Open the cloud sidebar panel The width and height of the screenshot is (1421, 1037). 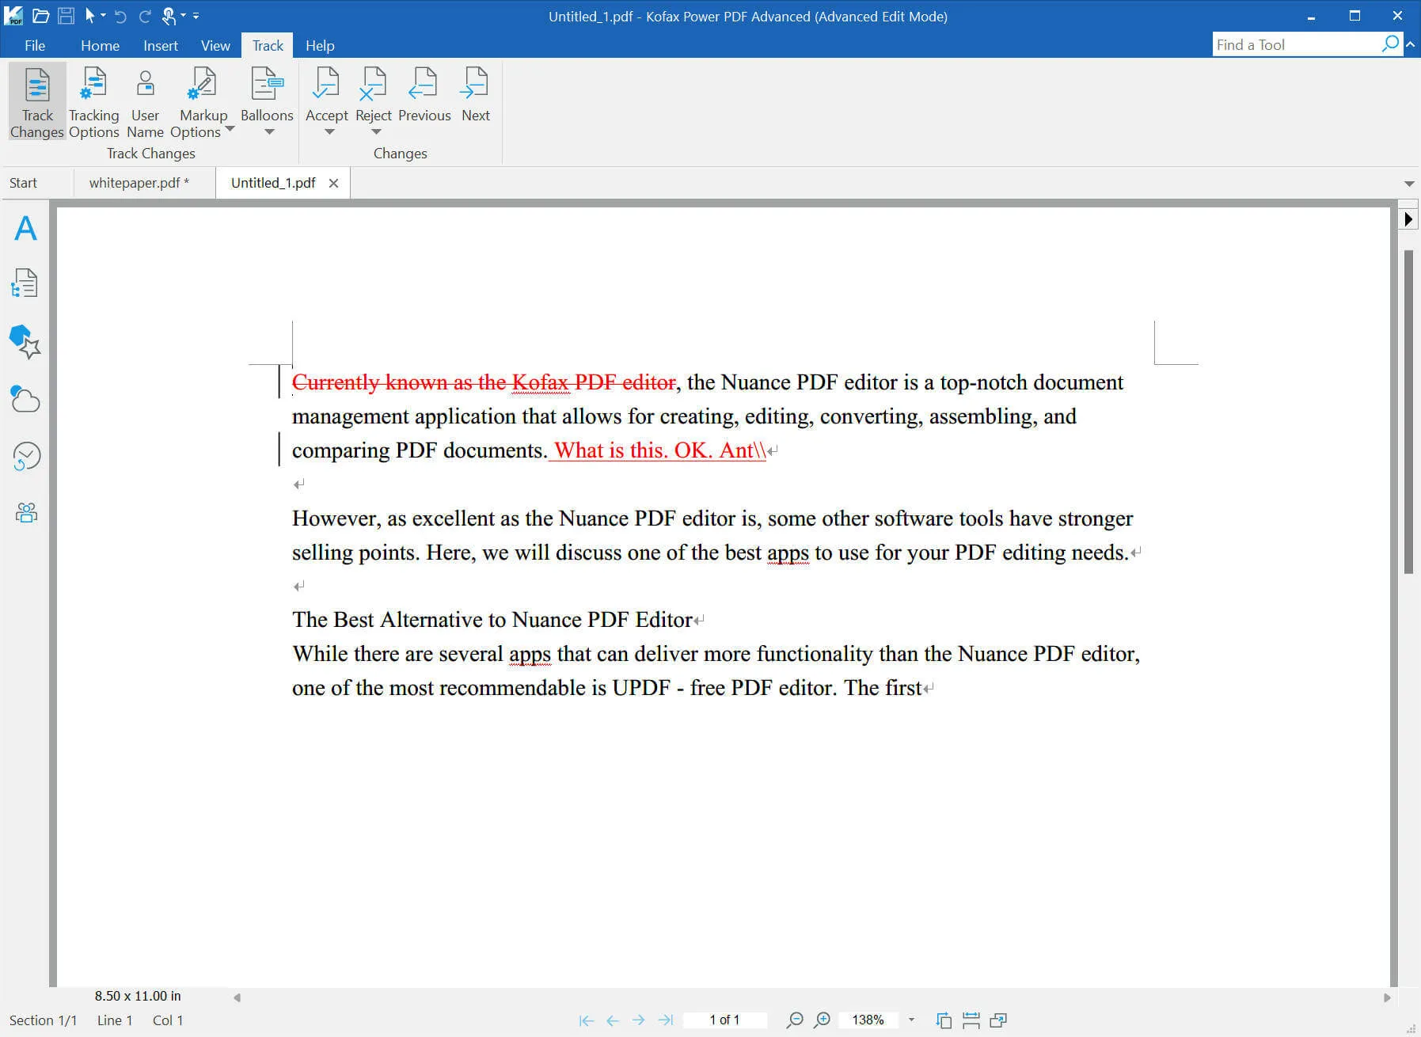[x=25, y=400]
